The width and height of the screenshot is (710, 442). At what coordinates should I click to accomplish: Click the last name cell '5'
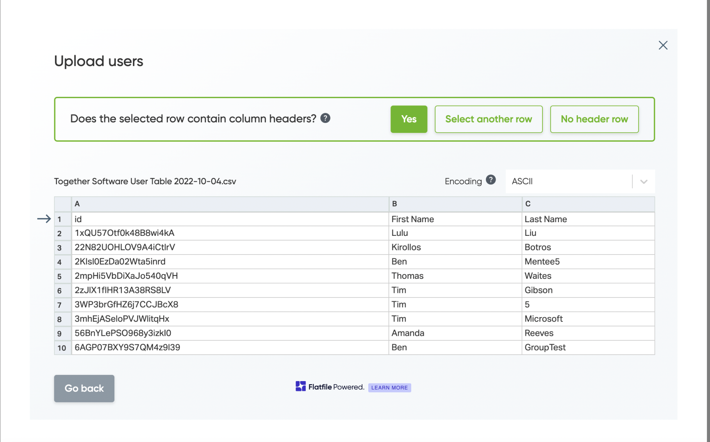click(588, 305)
